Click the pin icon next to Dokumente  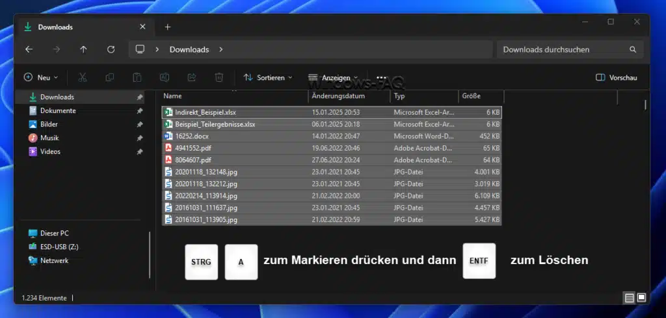[x=139, y=111]
